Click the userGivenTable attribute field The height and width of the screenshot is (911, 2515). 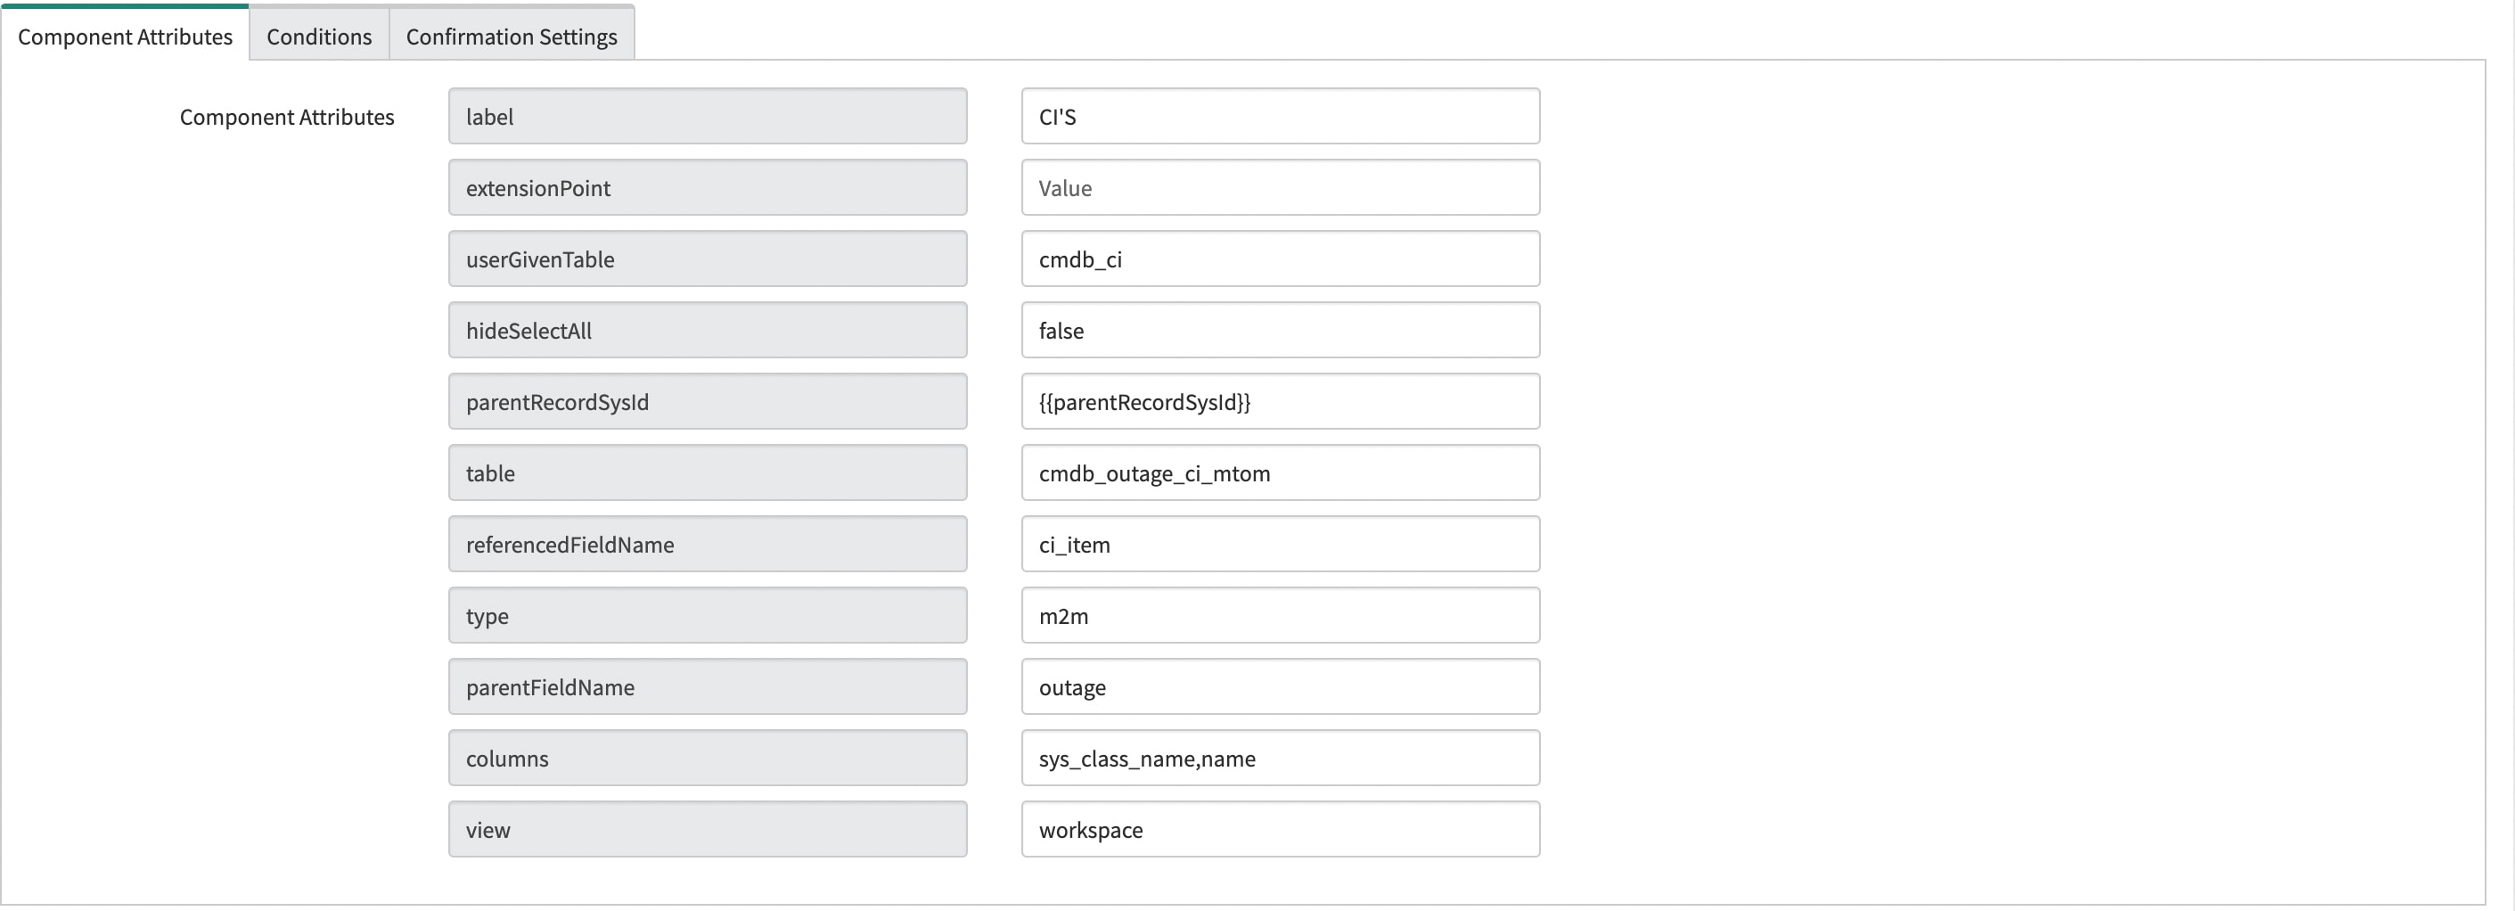[x=706, y=258]
